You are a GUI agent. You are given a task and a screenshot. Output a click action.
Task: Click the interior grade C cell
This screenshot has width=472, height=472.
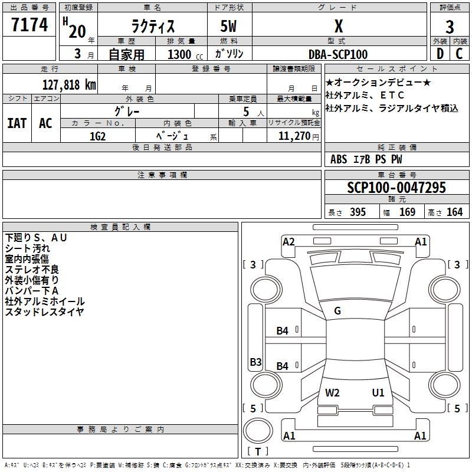coord(460,54)
